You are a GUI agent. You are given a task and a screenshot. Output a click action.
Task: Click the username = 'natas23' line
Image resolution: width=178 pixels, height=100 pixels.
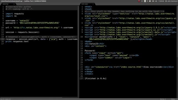click(18, 21)
